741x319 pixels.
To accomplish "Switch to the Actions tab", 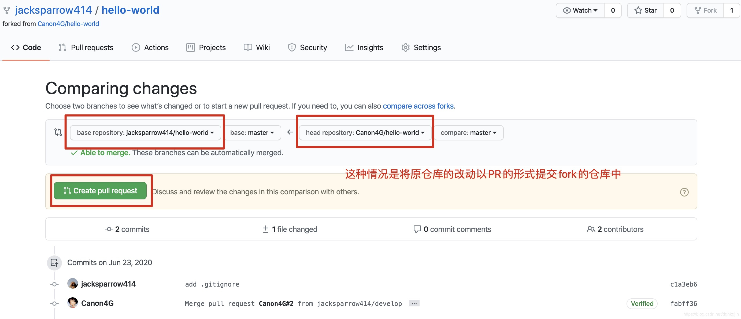I will click(x=150, y=47).
